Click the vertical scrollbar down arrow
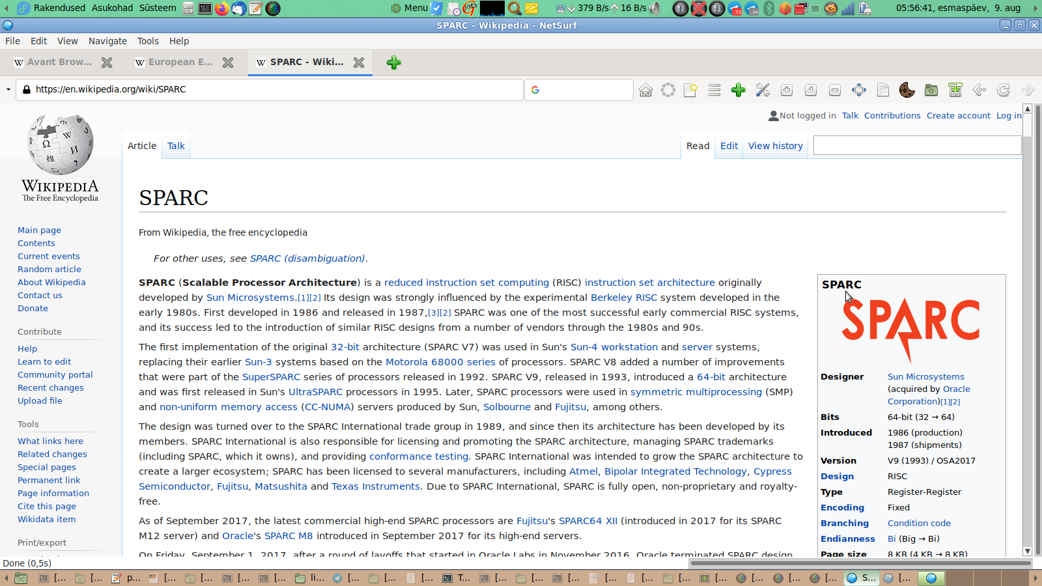The image size is (1042, 586). [x=1028, y=551]
